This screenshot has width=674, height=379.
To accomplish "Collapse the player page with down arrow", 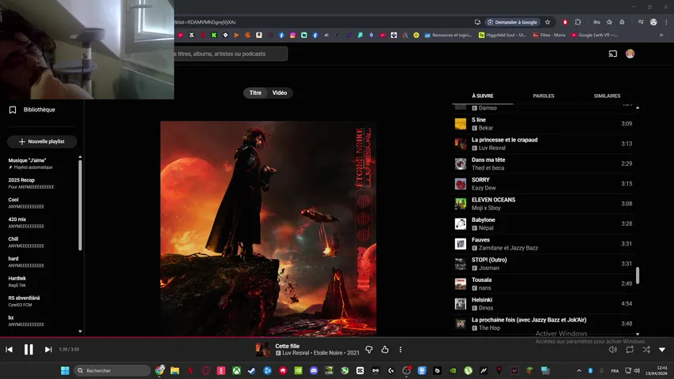I will click(662, 350).
